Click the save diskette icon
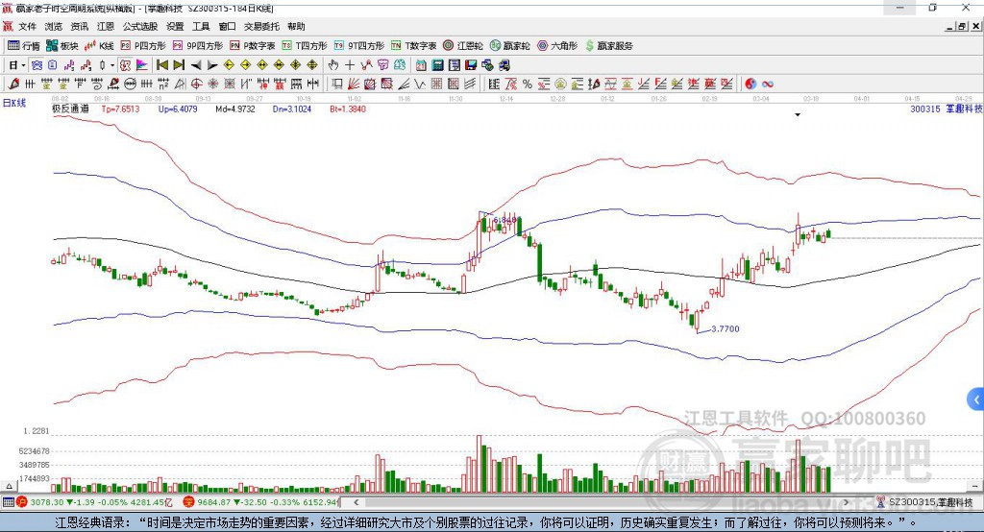Screen dimensions: 984x532 [x=471, y=65]
